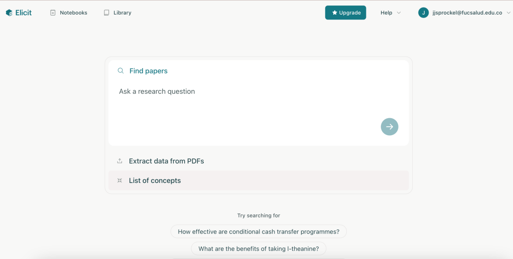This screenshot has width=513, height=259.
Task: Select the Find papers option
Action: coord(149,71)
